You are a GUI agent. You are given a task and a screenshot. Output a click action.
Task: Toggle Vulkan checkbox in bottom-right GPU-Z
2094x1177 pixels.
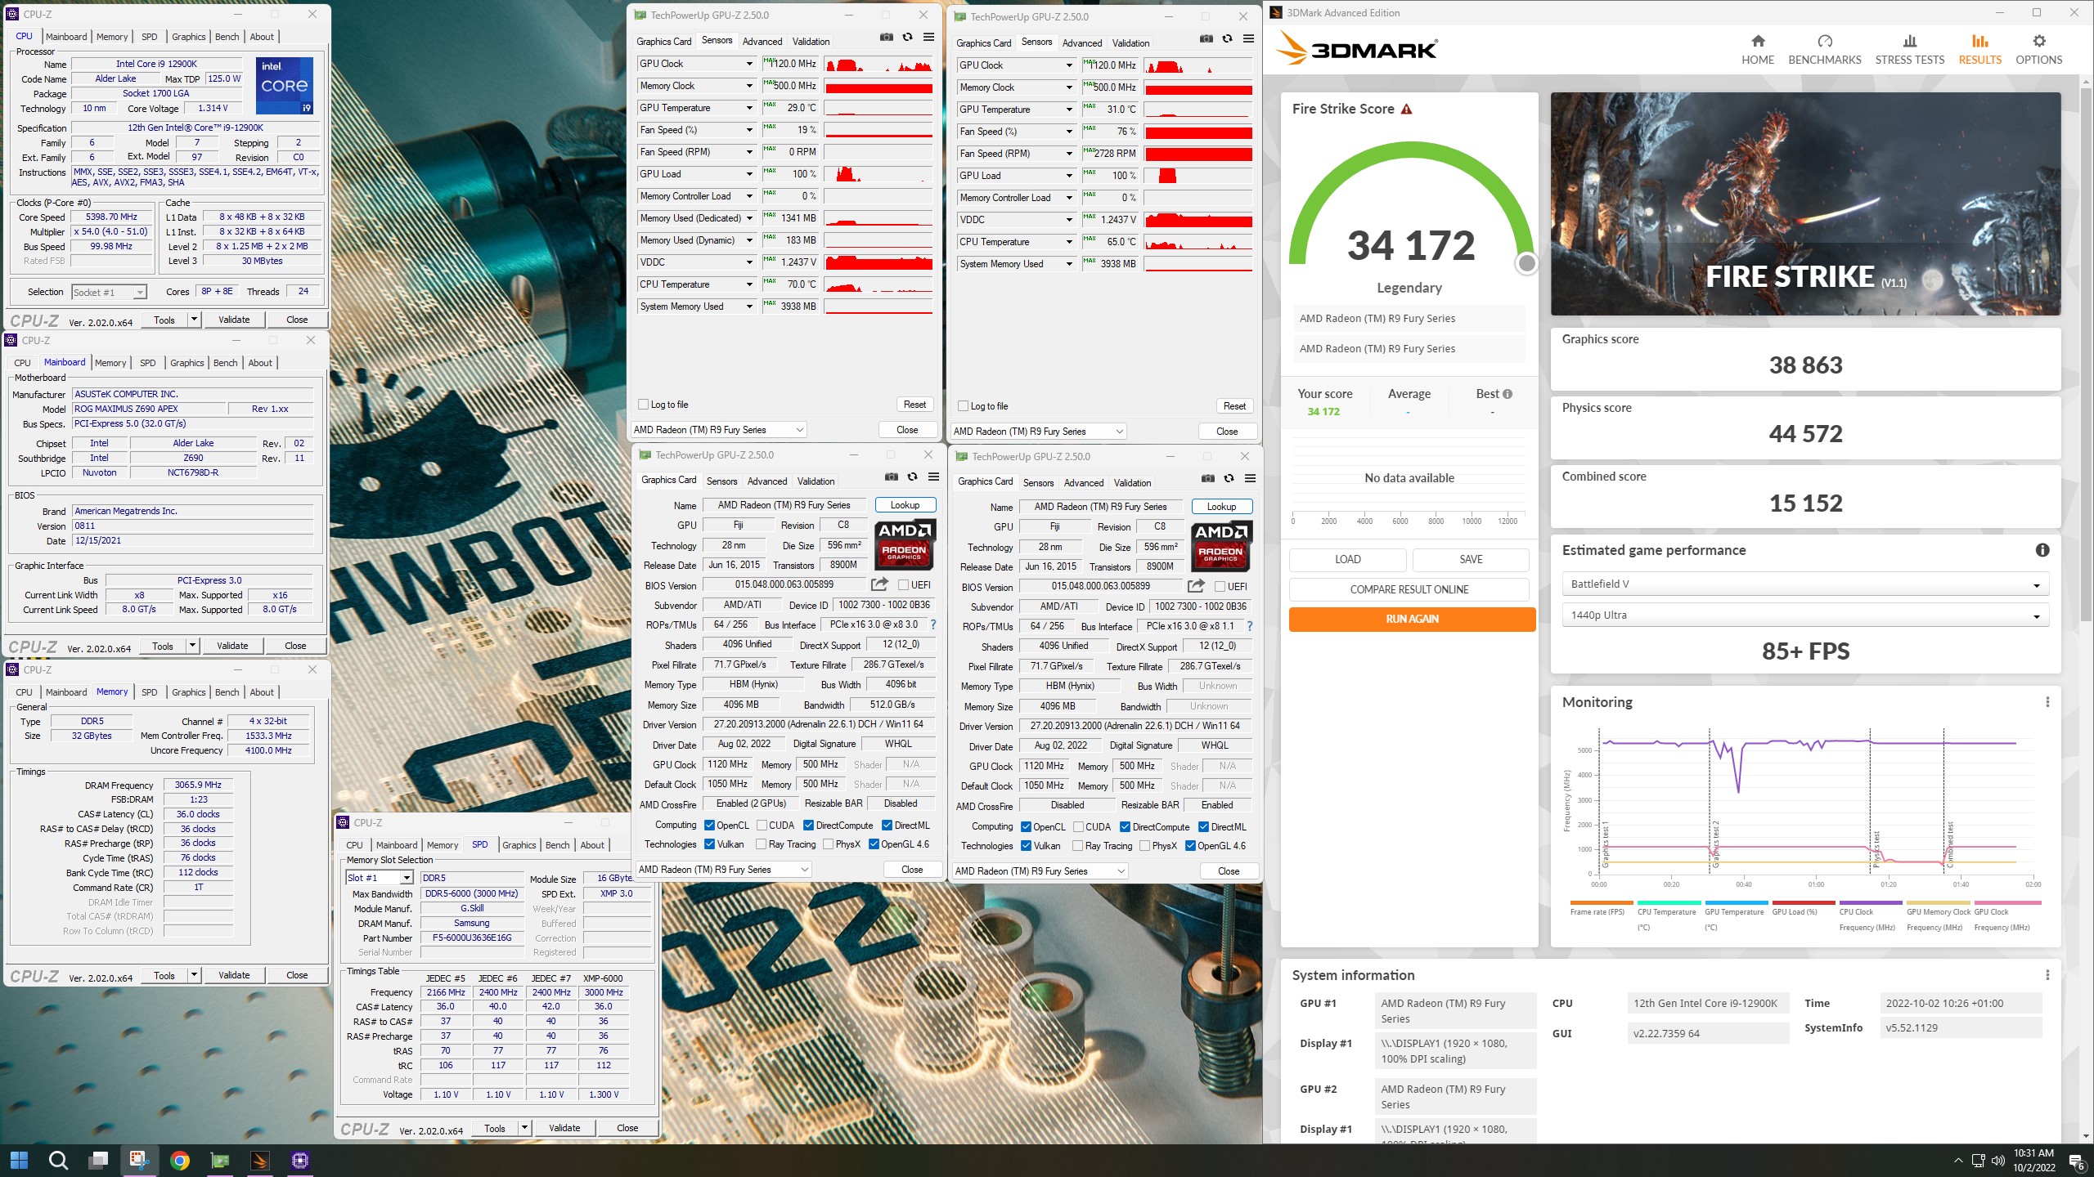[x=1026, y=846]
